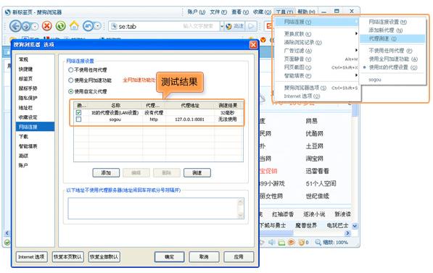The height and width of the screenshot is (273, 433).
Task: Click the zoom magnifier icon in status bar
Action: coord(318,242)
